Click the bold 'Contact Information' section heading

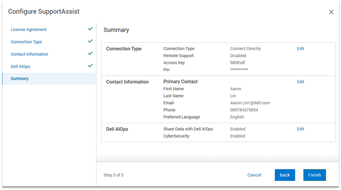[x=127, y=82]
